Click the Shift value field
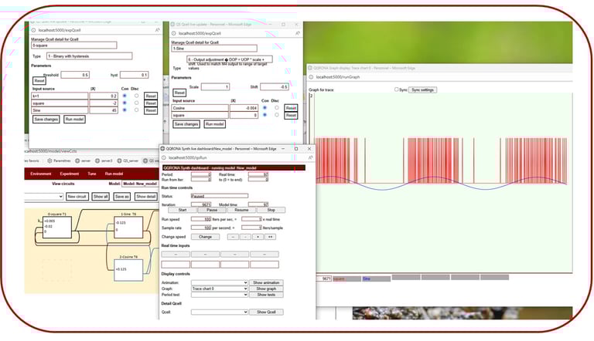This screenshot has height=341, width=594. pyautogui.click(x=275, y=87)
